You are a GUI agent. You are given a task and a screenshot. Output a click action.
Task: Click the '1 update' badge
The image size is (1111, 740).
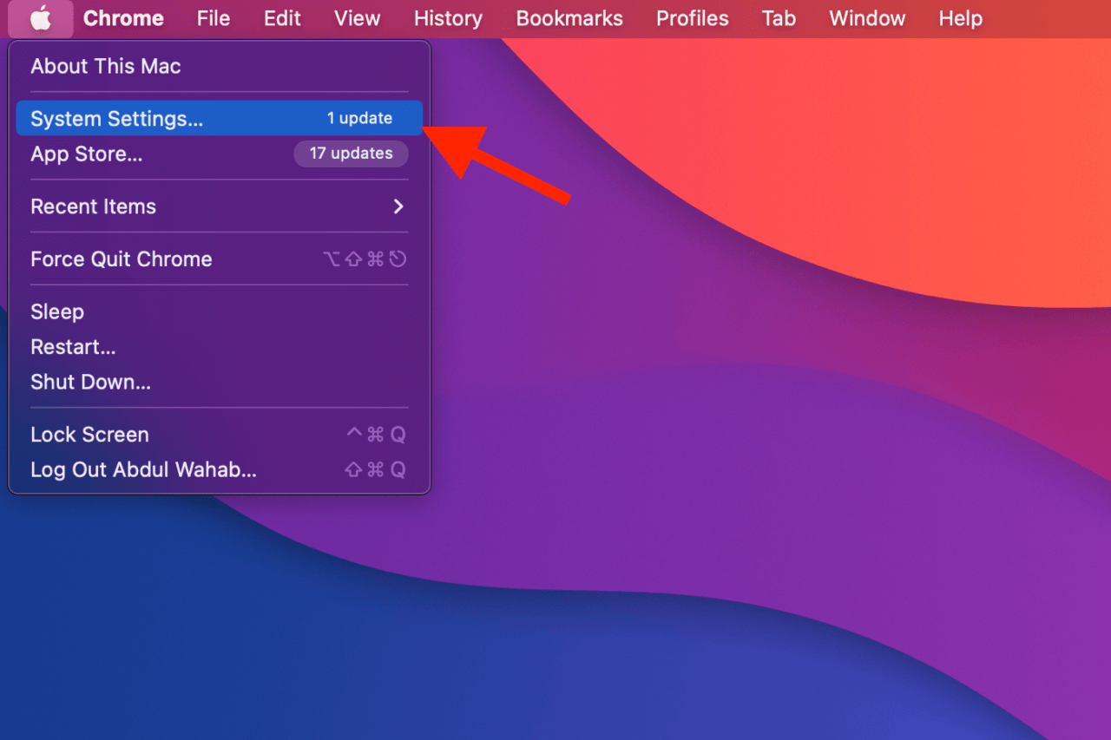[359, 118]
